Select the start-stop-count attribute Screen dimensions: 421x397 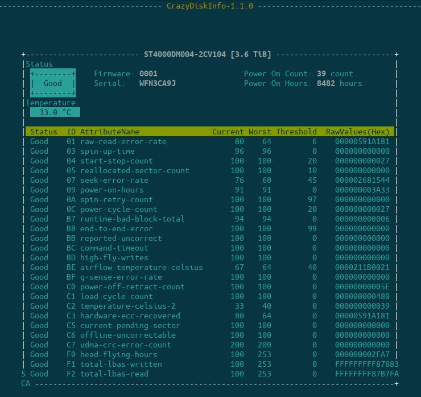tap(116, 161)
